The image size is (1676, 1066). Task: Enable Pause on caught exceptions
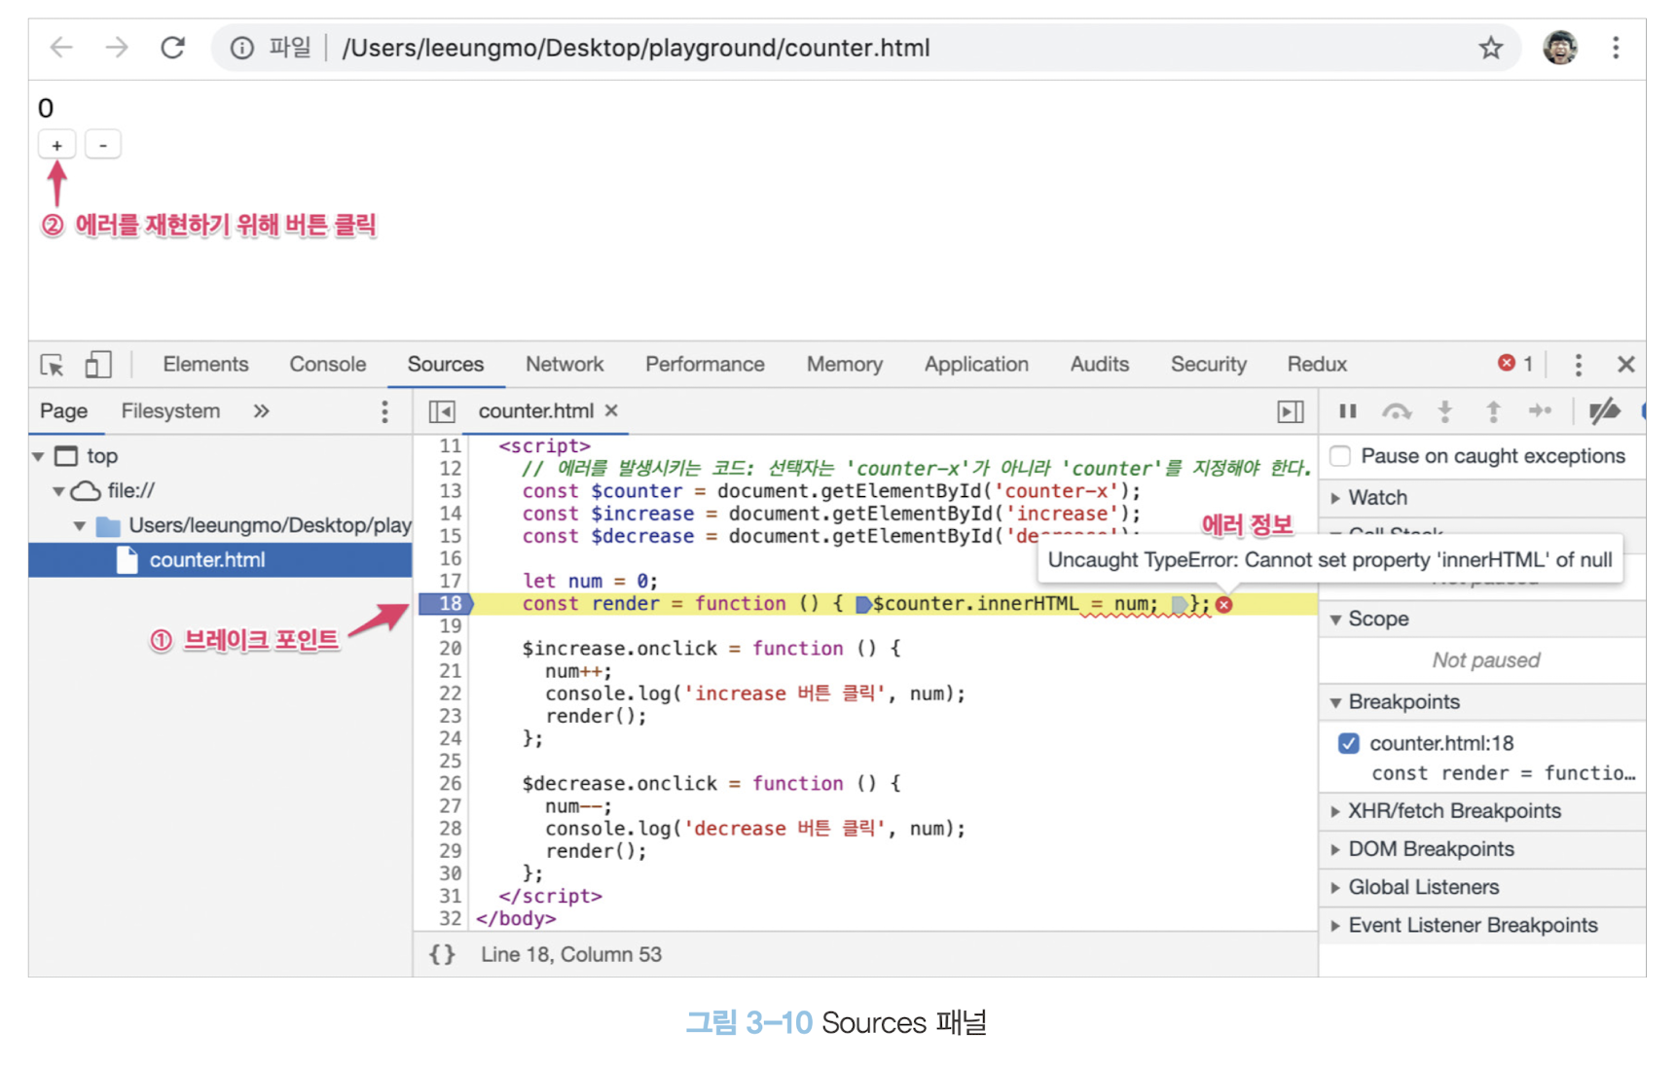(1340, 456)
